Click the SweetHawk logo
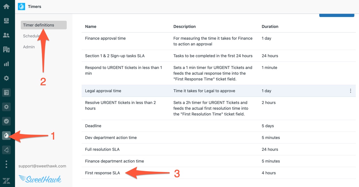This screenshot has height=187, width=359. [x=40, y=179]
